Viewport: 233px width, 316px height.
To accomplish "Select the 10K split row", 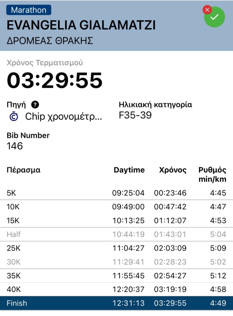I will tap(116, 207).
